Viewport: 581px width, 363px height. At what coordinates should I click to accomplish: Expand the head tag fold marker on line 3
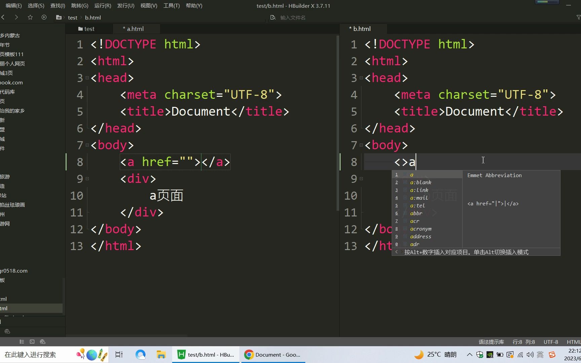87,78
